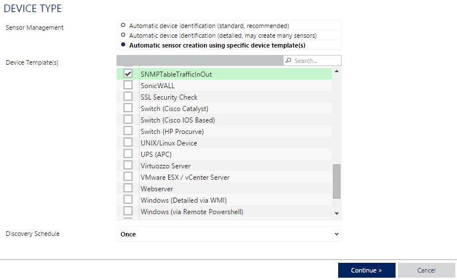
Task: Select automatic sensor creation using device templates
Action: click(x=123, y=45)
